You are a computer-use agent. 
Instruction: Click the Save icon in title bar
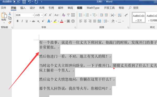pos(24,2)
